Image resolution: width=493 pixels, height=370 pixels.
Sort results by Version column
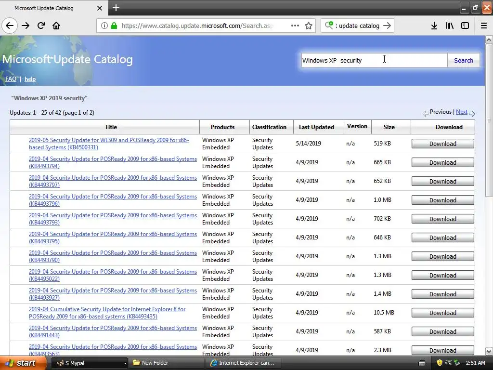[x=357, y=126]
